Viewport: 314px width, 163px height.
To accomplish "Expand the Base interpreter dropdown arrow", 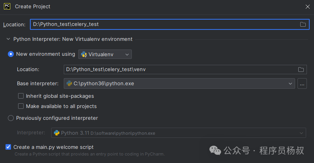I will point(290,83).
